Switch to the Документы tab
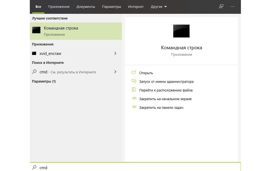 point(86,6)
